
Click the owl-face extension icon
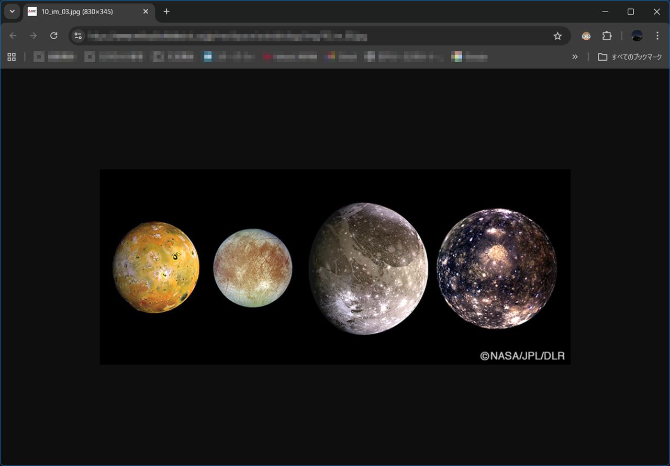coord(586,36)
